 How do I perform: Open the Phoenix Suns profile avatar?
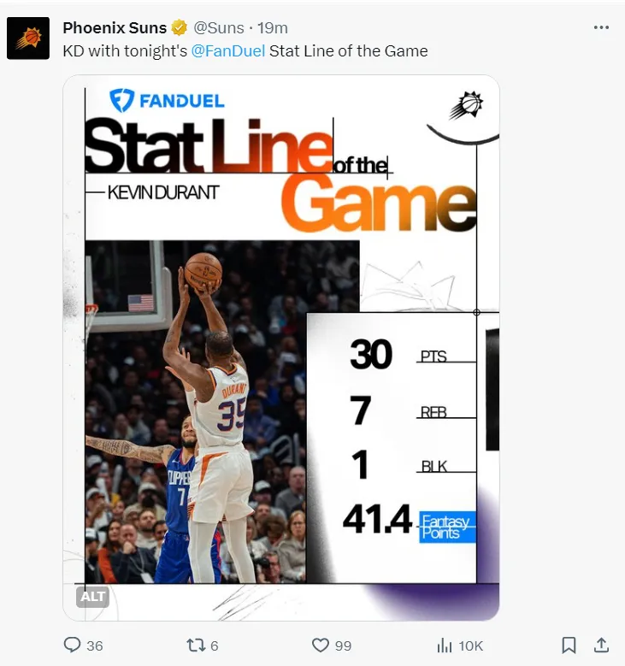tap(28, 38)
